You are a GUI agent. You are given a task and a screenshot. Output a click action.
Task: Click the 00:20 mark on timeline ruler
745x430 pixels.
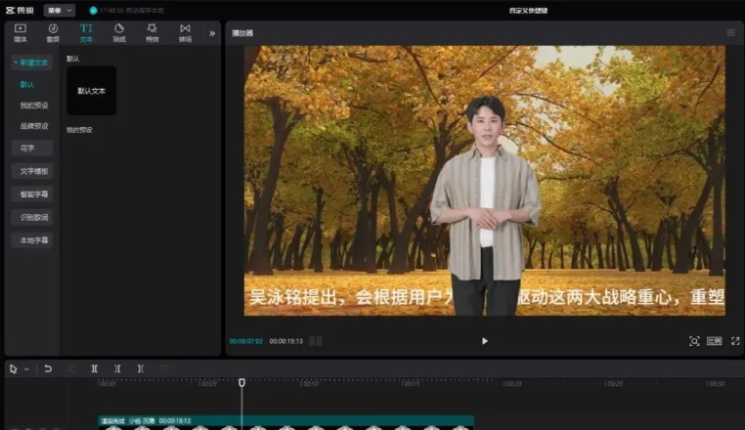(x=512, y=383)
